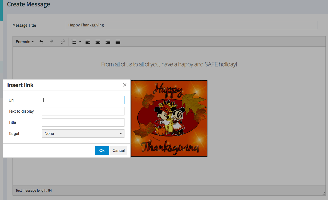
Task: Open the Formats dropdown menu
Action: [25, 42]
